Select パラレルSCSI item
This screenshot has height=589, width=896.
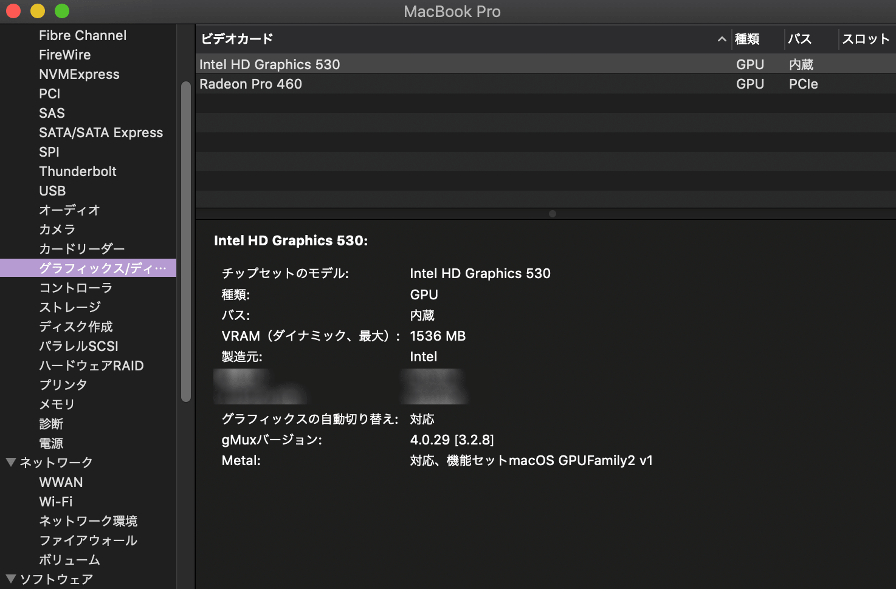pyautogui.click(x=79, y=346)
